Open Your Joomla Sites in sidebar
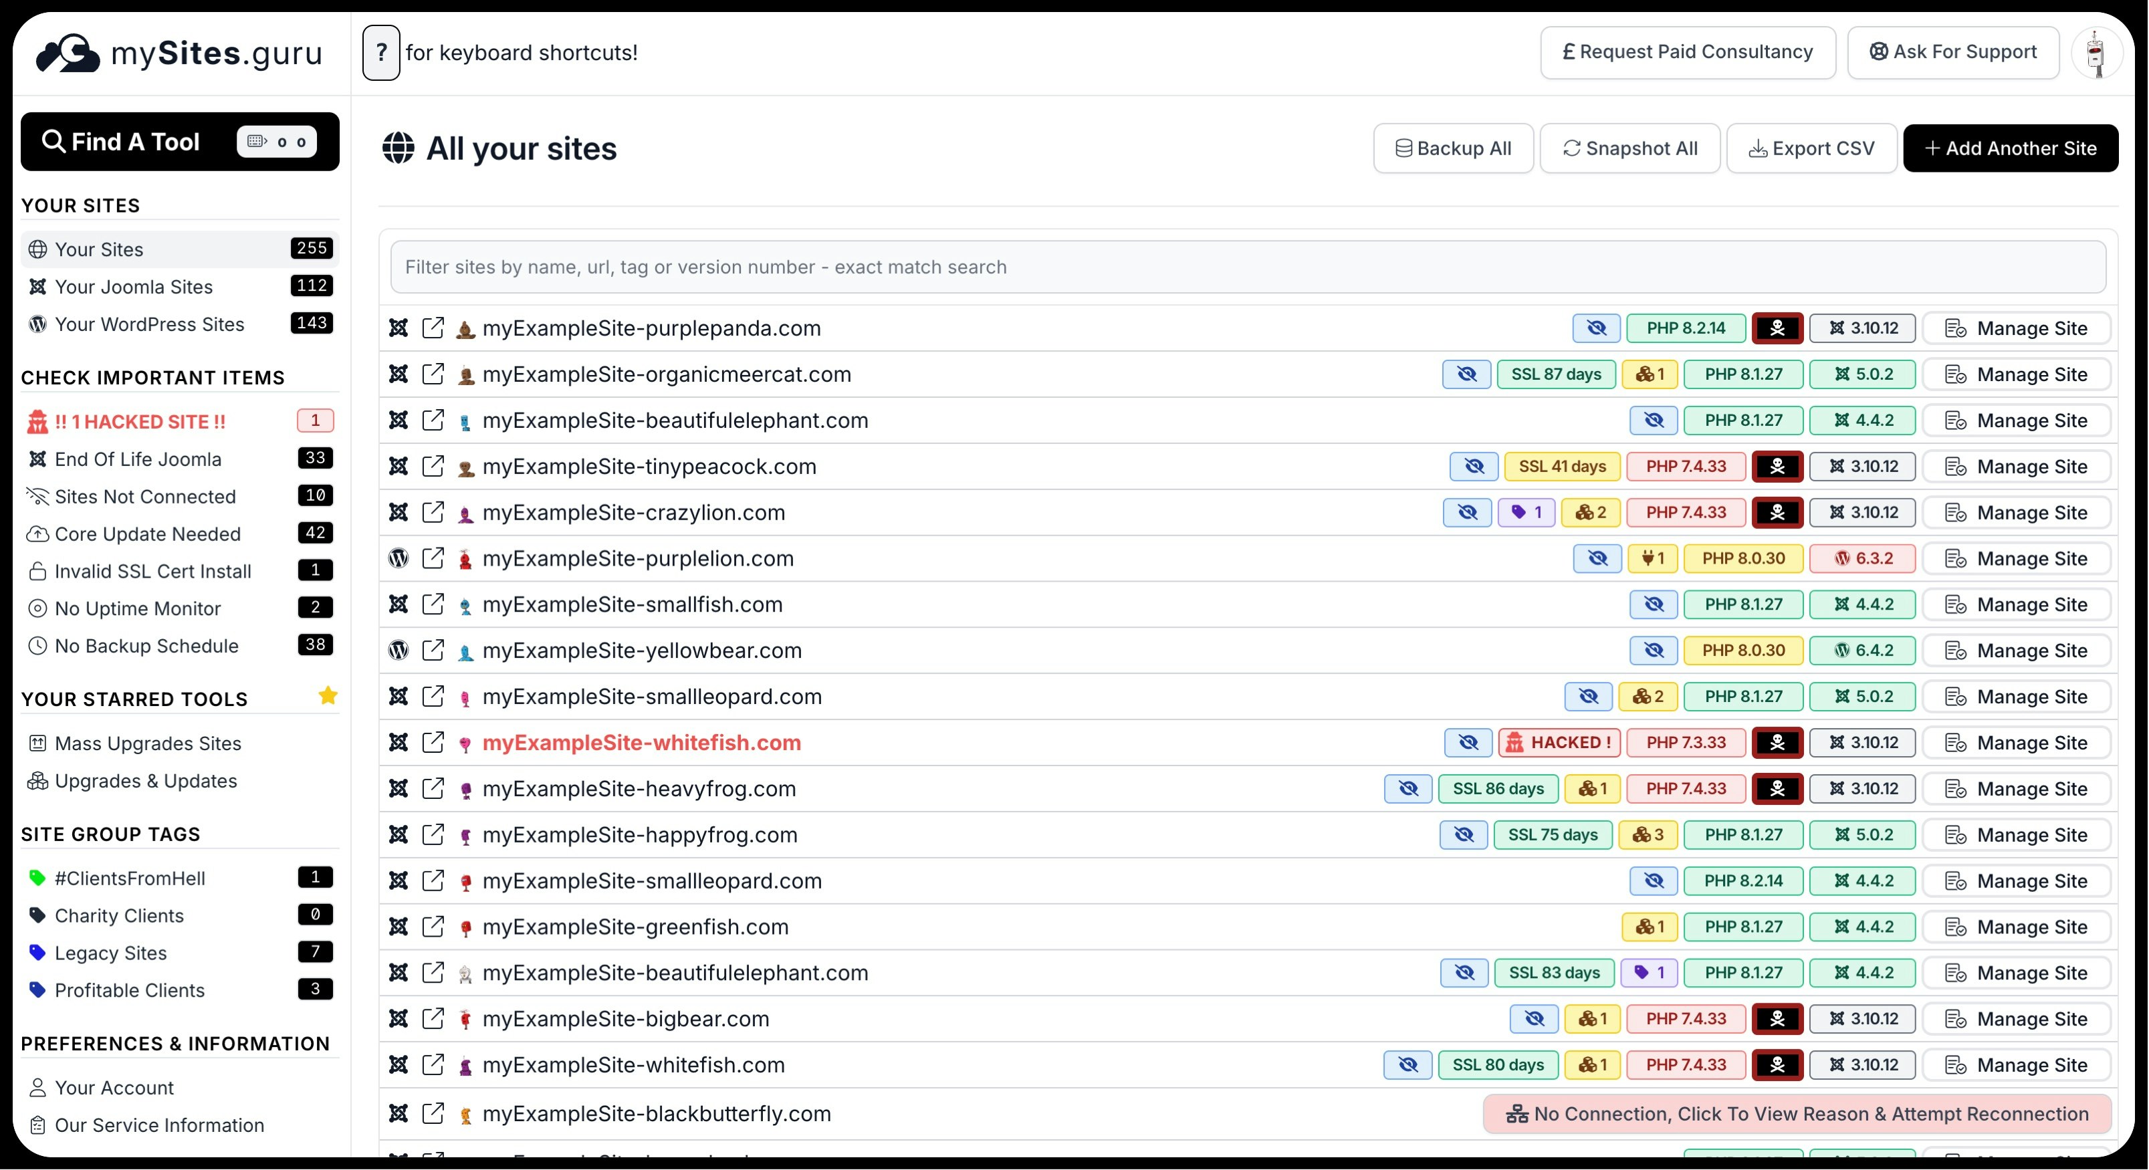 tap(134, 286)
